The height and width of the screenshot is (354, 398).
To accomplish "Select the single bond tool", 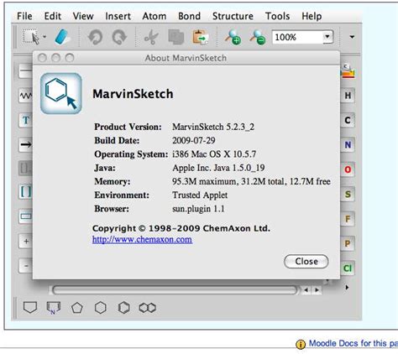I will [x=26, y=71].
